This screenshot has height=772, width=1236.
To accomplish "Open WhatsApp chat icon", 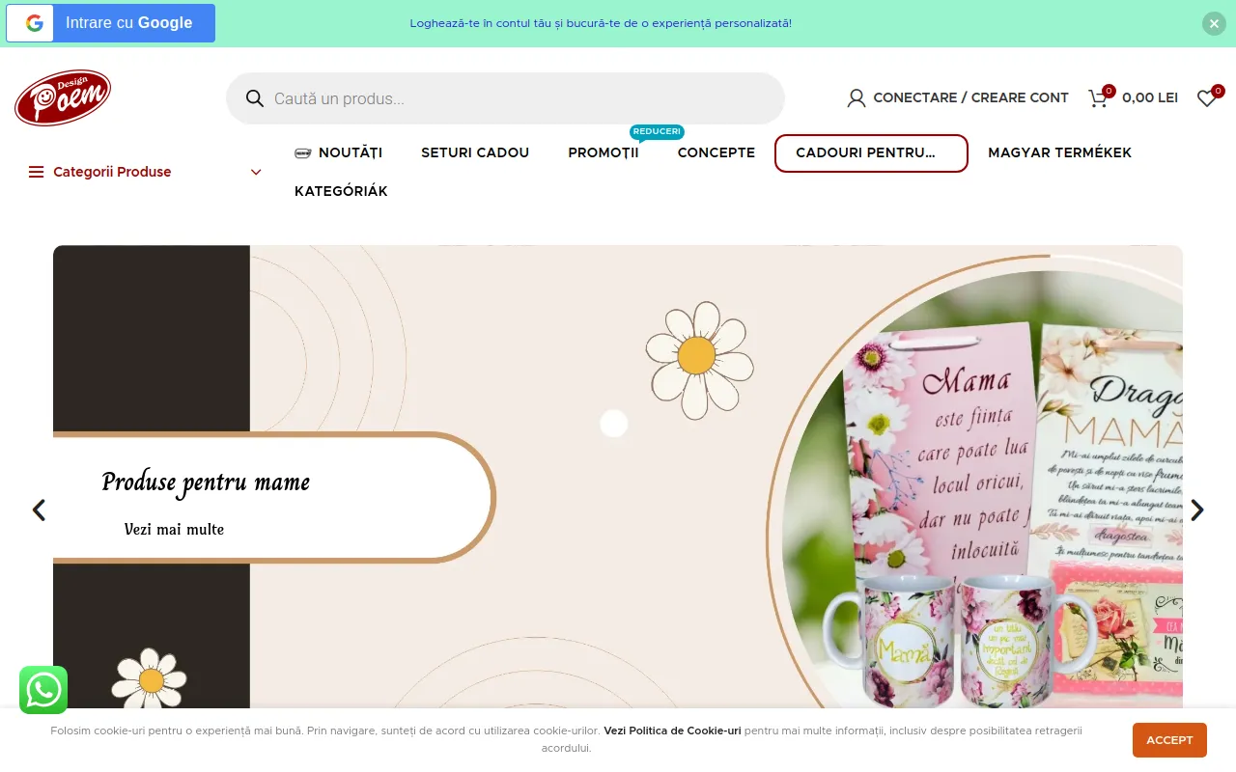I will point(43,690).
